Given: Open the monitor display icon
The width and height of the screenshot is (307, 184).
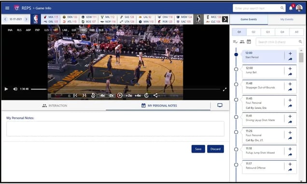Looking at the screenshot, I should [220, 105].
